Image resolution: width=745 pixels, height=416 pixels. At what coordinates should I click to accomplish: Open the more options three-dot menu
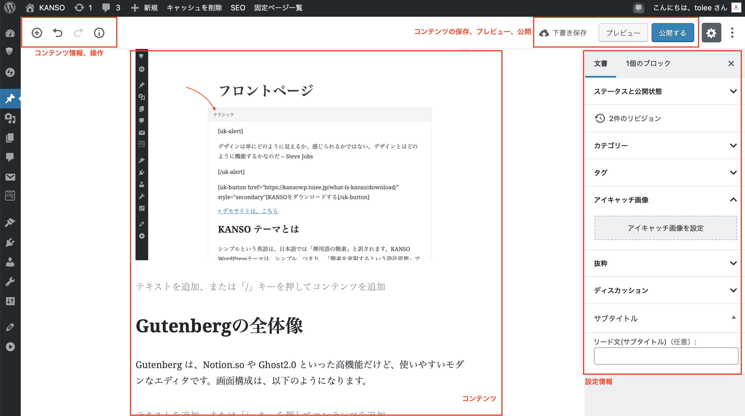732,33
